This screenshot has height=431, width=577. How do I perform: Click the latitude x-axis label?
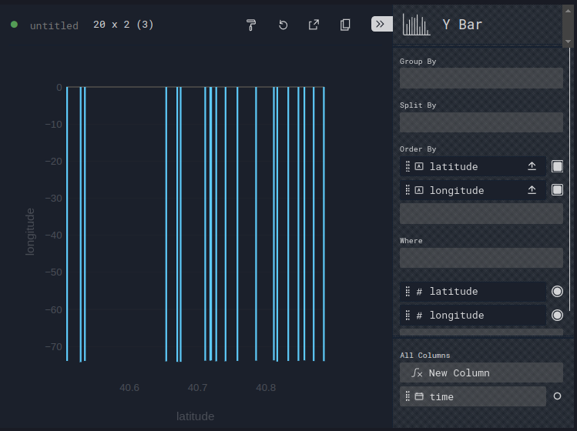pos(195,416)
